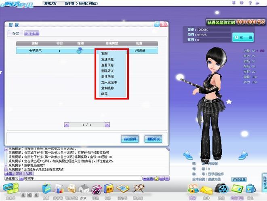
Task: Choose 发送消息 from the context menu
Action: click(x=107, y=59)
